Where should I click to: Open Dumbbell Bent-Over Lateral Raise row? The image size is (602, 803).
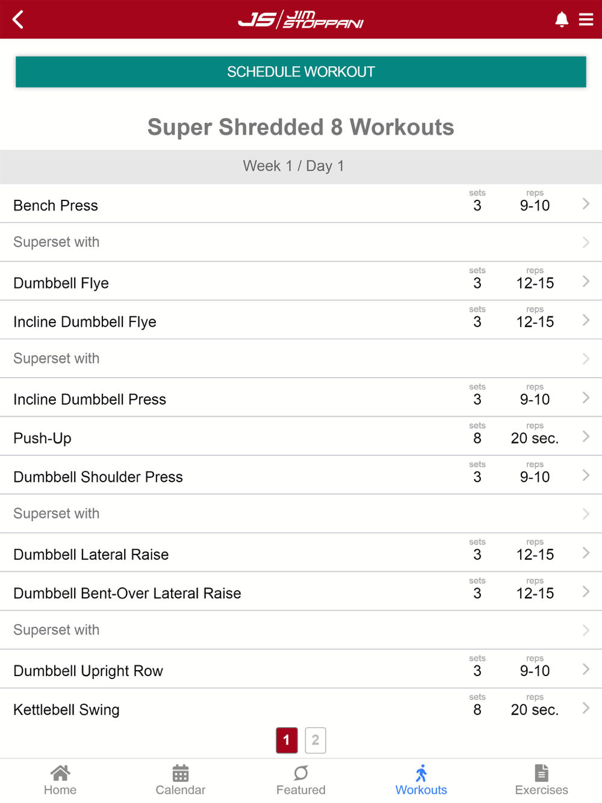point(301,591)
